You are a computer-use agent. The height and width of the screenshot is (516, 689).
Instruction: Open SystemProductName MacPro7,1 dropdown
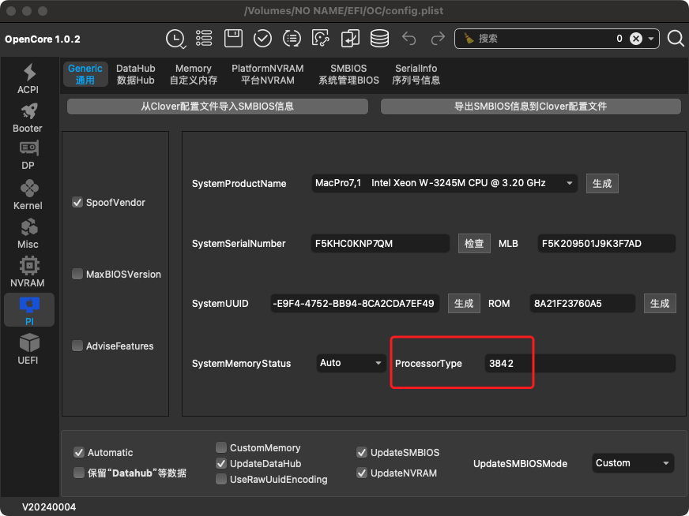click(444, 183)
